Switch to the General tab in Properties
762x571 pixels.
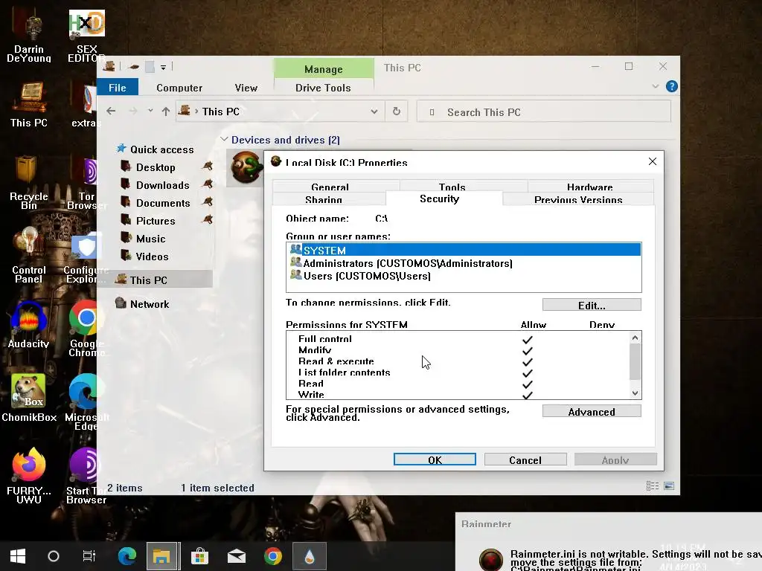tap(330, 187)
